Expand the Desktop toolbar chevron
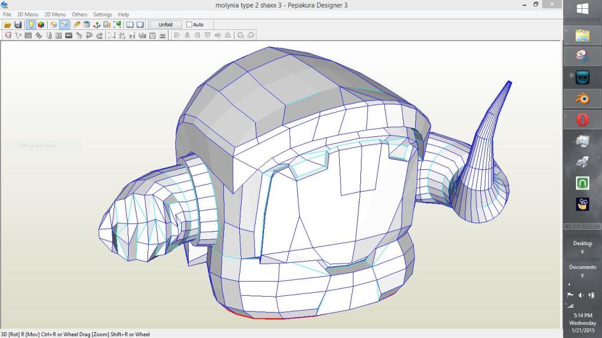 point(582,252)
